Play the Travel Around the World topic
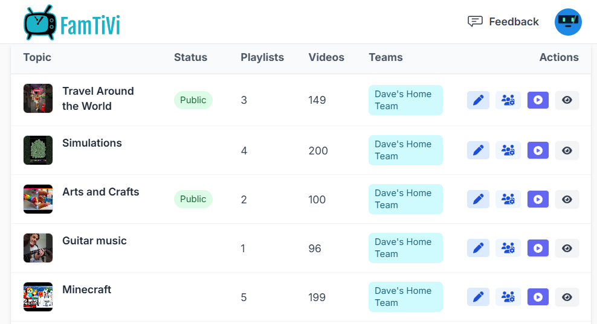Viewport: 597px width, 324px height. pyautogui.click(x=538, y=100)
